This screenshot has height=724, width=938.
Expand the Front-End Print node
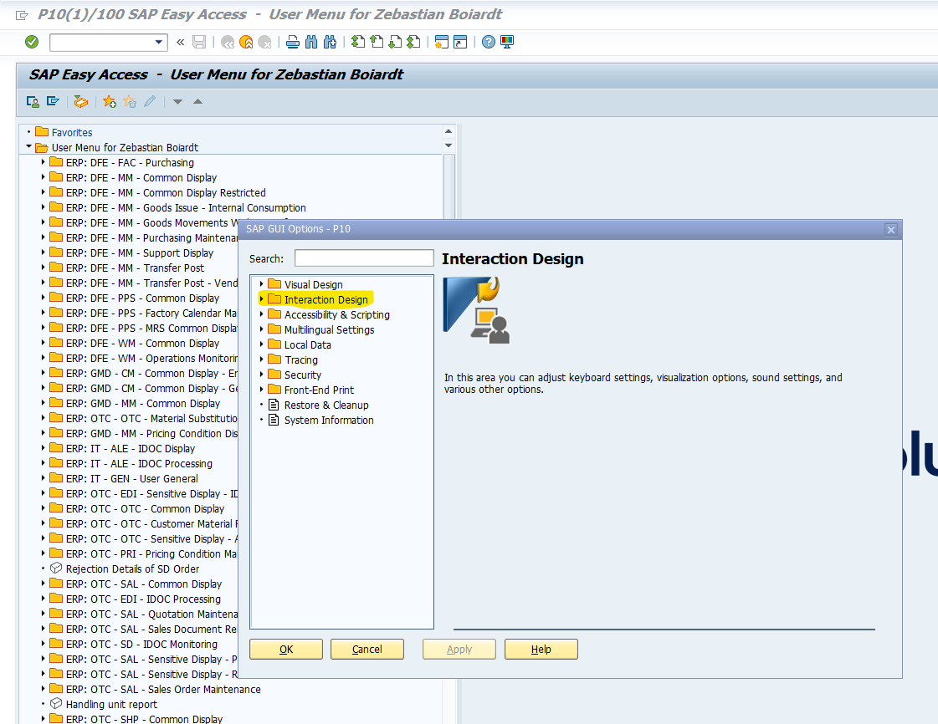click(x=261, y=390)
